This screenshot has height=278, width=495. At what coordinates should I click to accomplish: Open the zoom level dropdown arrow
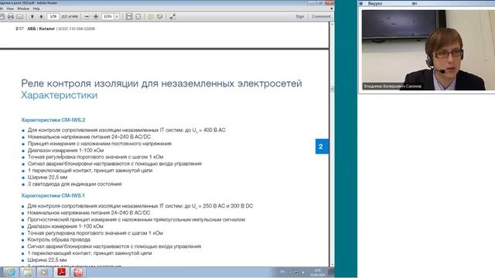tap(117, 16)
